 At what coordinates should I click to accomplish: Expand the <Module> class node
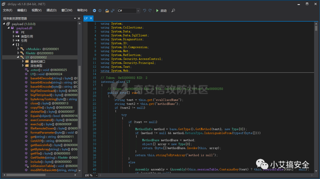point(18,49)
